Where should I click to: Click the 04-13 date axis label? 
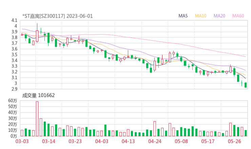[x=128, y=141]
